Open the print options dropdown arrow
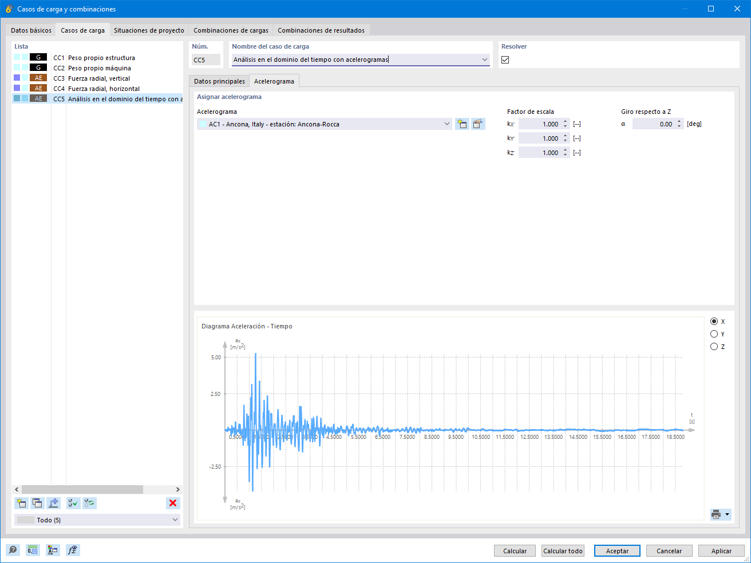Viewport: 751px width, 563px height. 728,514
